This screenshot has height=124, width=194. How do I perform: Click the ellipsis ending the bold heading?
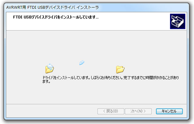(x=97, y=18)
